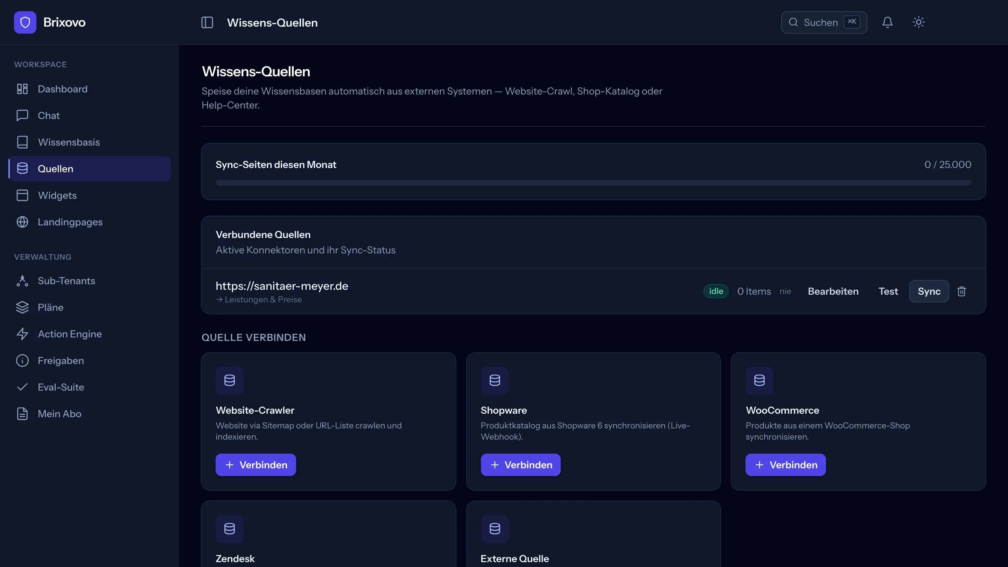Delete source with the trash icon
Viewport: 1008px width, 567px height.
[961, 292]
